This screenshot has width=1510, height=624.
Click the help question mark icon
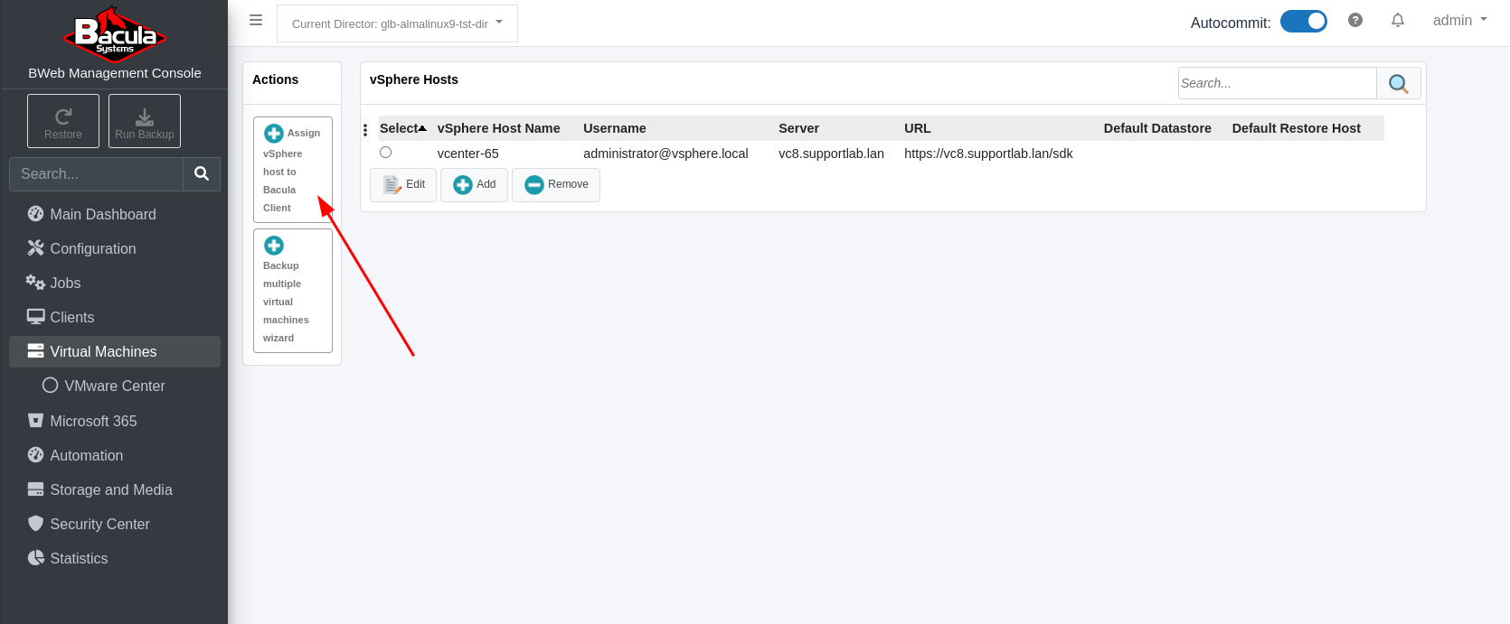point(1354,20)
